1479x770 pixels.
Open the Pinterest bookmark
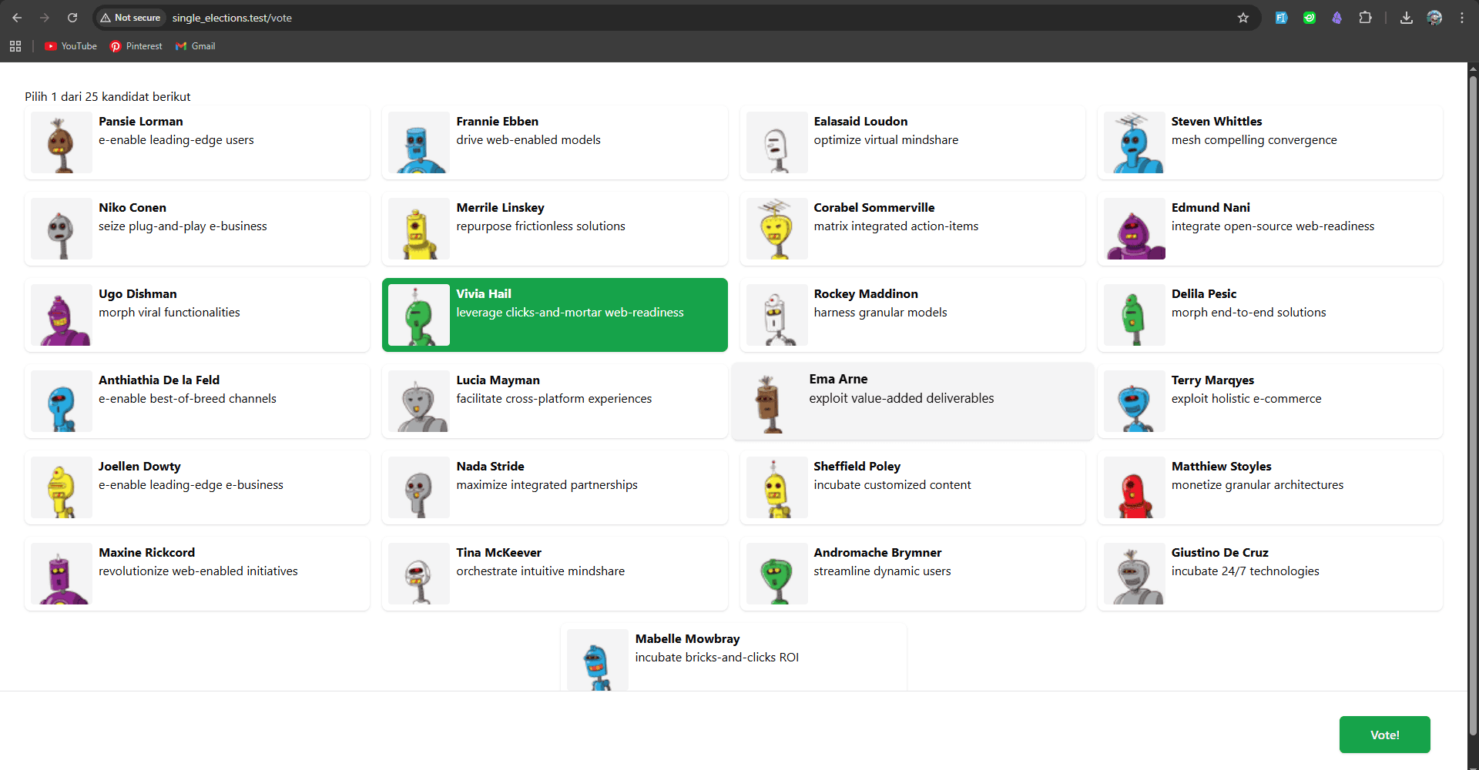136,46
